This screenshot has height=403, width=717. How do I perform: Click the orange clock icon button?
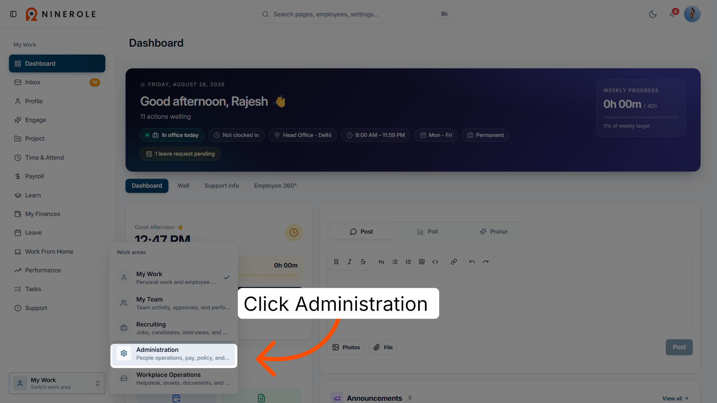coord(294,232)
